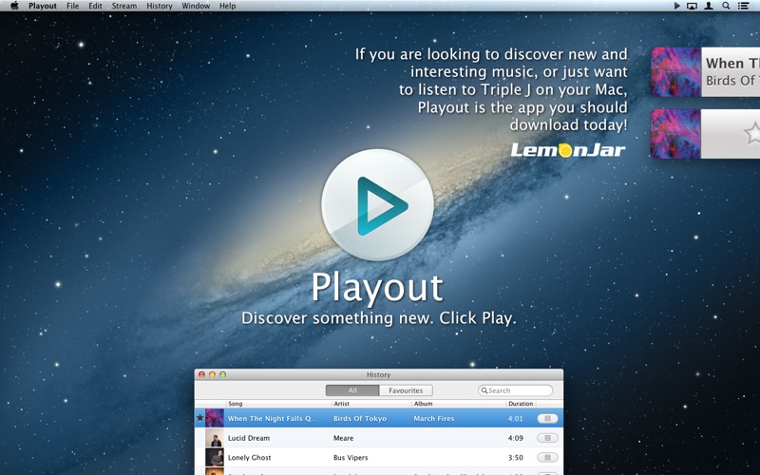Open the Playout application menu
Image resolution: width=760 pixels, height=475 pixels.
pos(43,6)
